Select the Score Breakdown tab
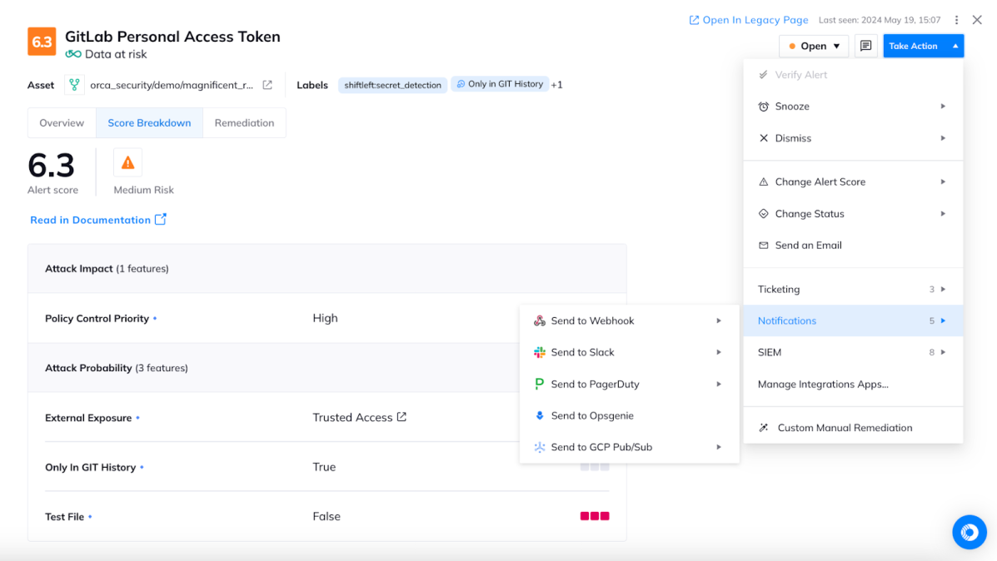 tap(149, 122)
